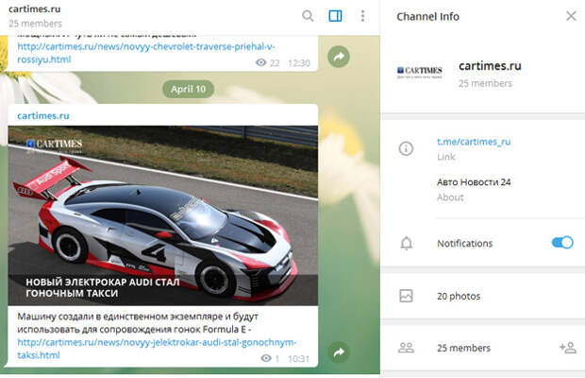Open the cartimes.ru channel avatar logo
Screen dimensions: 585x378
[419, 72]
